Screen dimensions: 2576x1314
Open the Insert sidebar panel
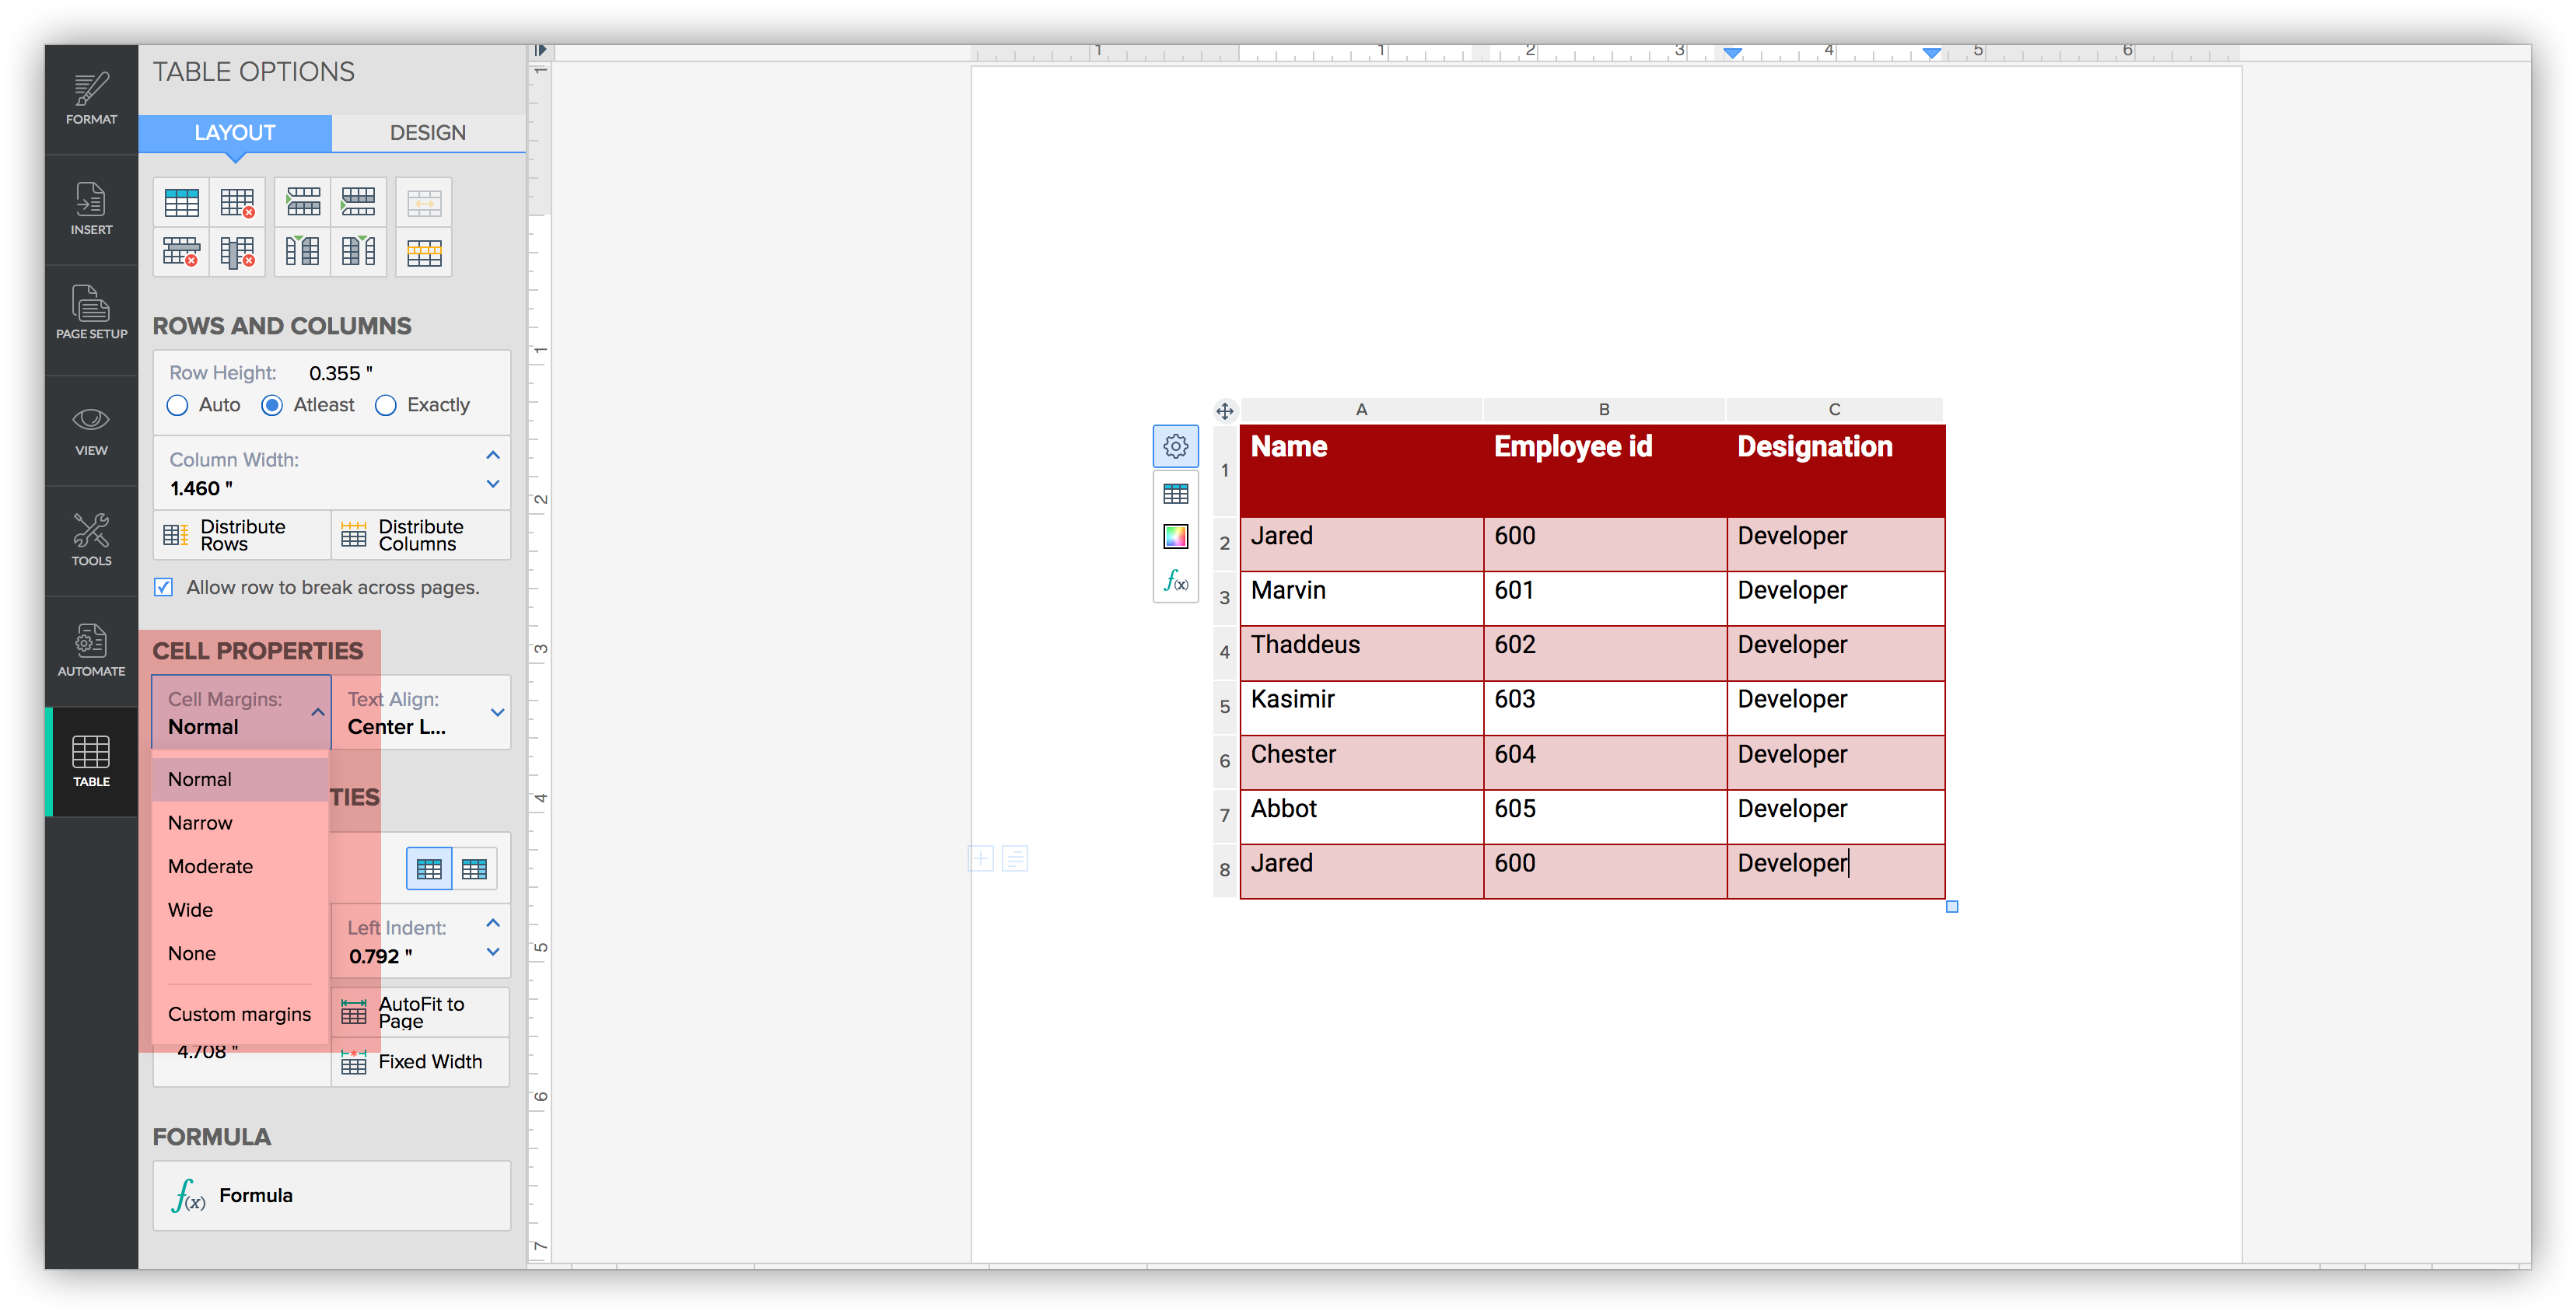(91, 209)
